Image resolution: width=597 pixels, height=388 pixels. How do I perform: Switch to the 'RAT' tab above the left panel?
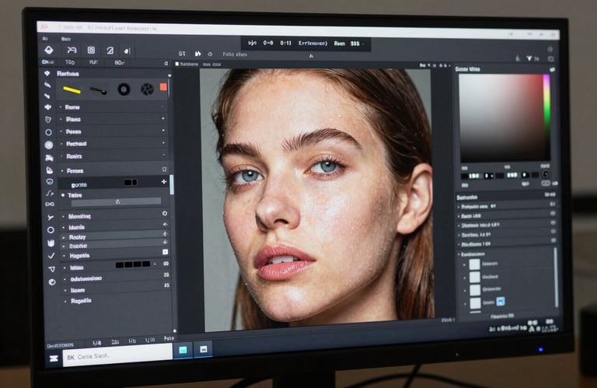93,62
